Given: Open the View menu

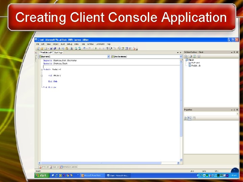Looking at the screenshot, I should [x=49, y=44].
